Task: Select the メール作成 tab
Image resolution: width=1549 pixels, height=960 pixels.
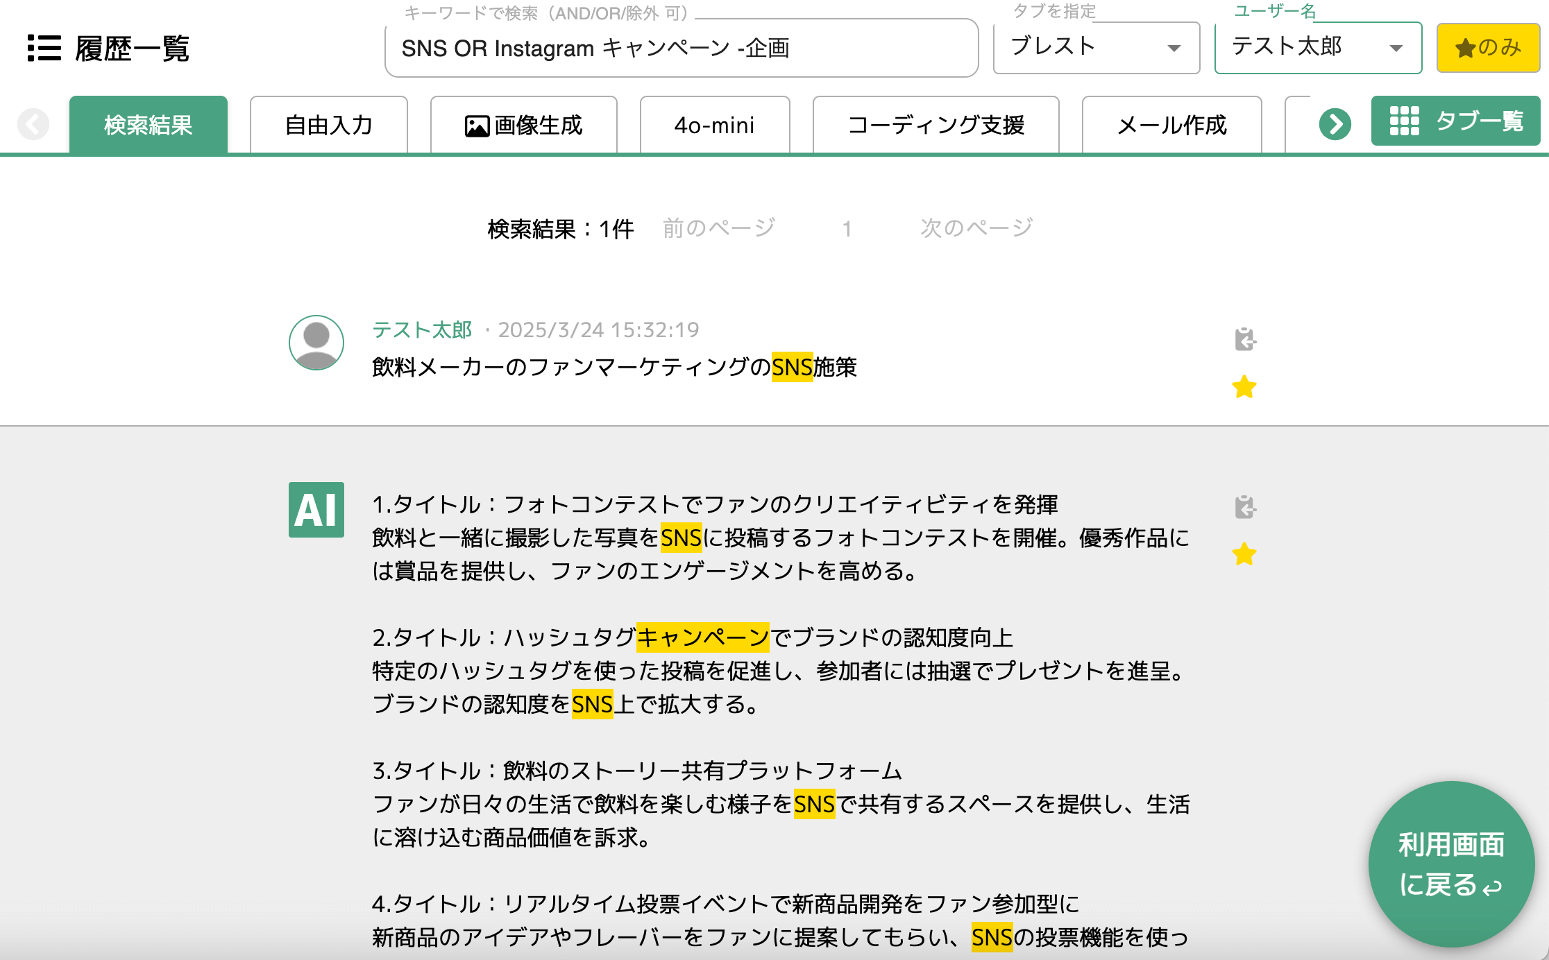Action: (x=1171, y=126)
